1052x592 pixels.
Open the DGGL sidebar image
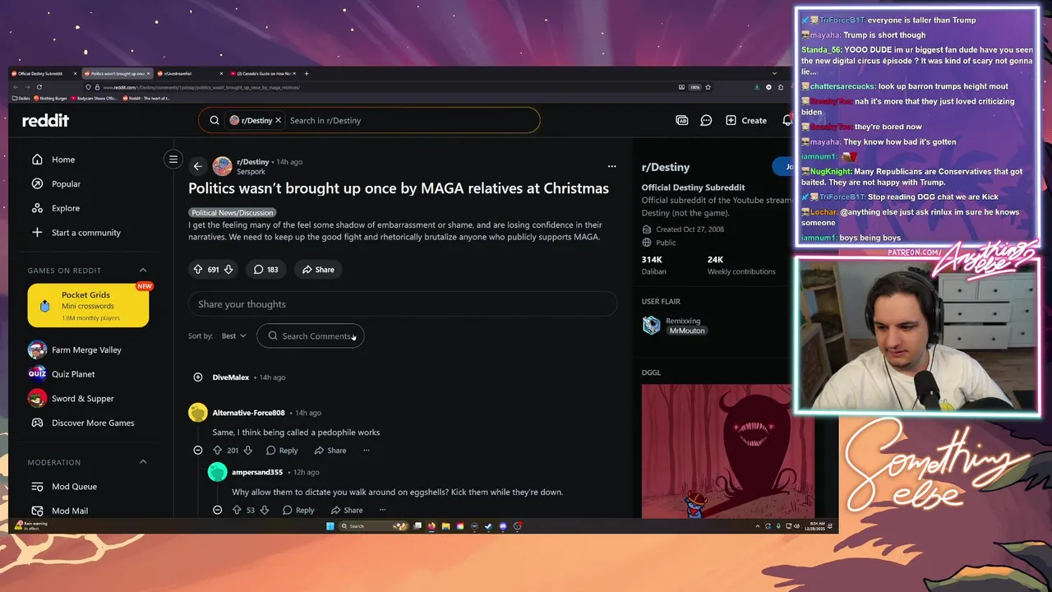pyautogui.click(x=728, y=451)
